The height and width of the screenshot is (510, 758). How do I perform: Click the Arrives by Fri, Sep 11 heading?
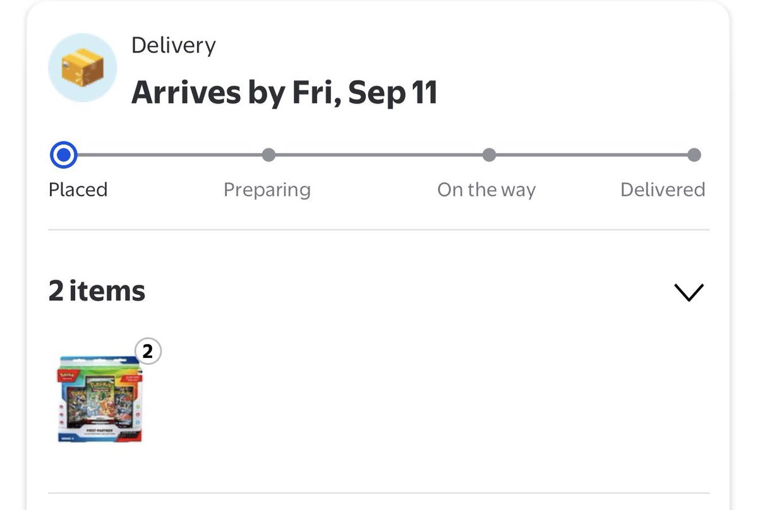[284, 93]
